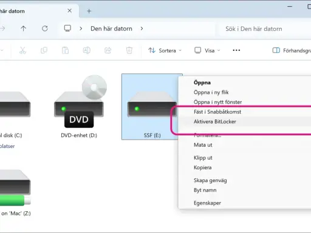This screenshot has height=233, width=311.
Task: Click the Cut scissors icon
Action: [x=22, y=50]
